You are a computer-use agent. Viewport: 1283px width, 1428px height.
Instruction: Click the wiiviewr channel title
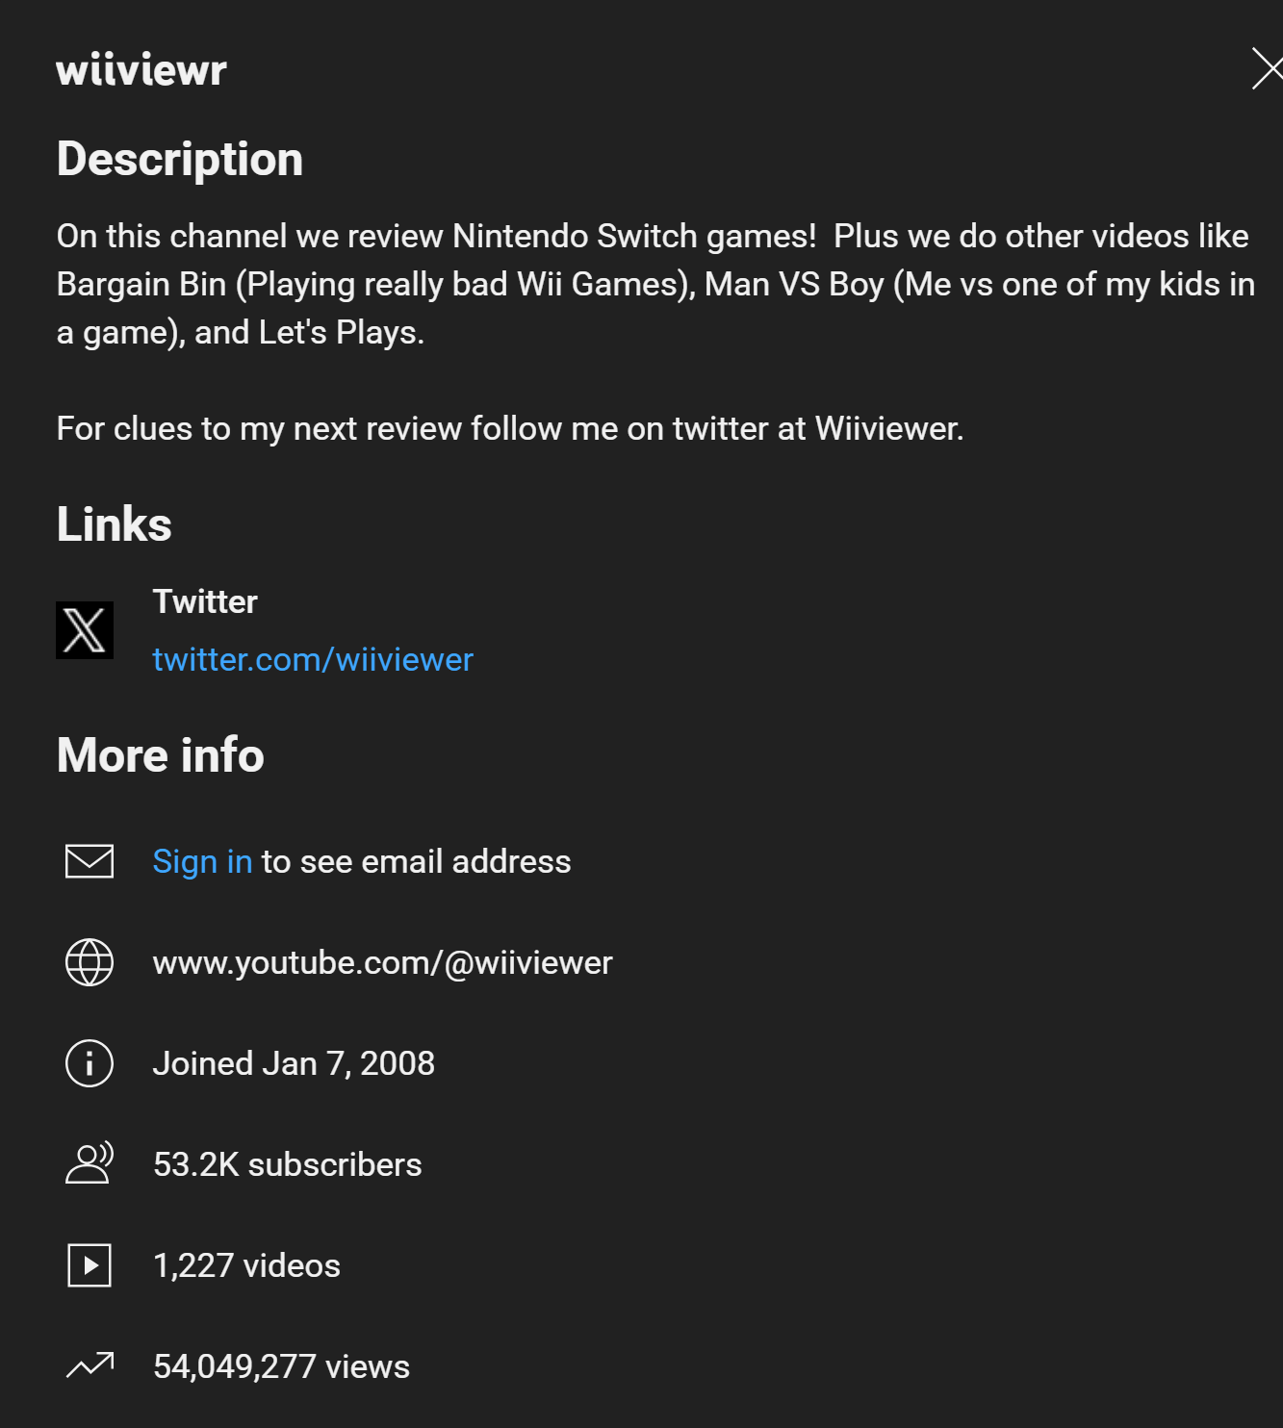pos(141,70)
